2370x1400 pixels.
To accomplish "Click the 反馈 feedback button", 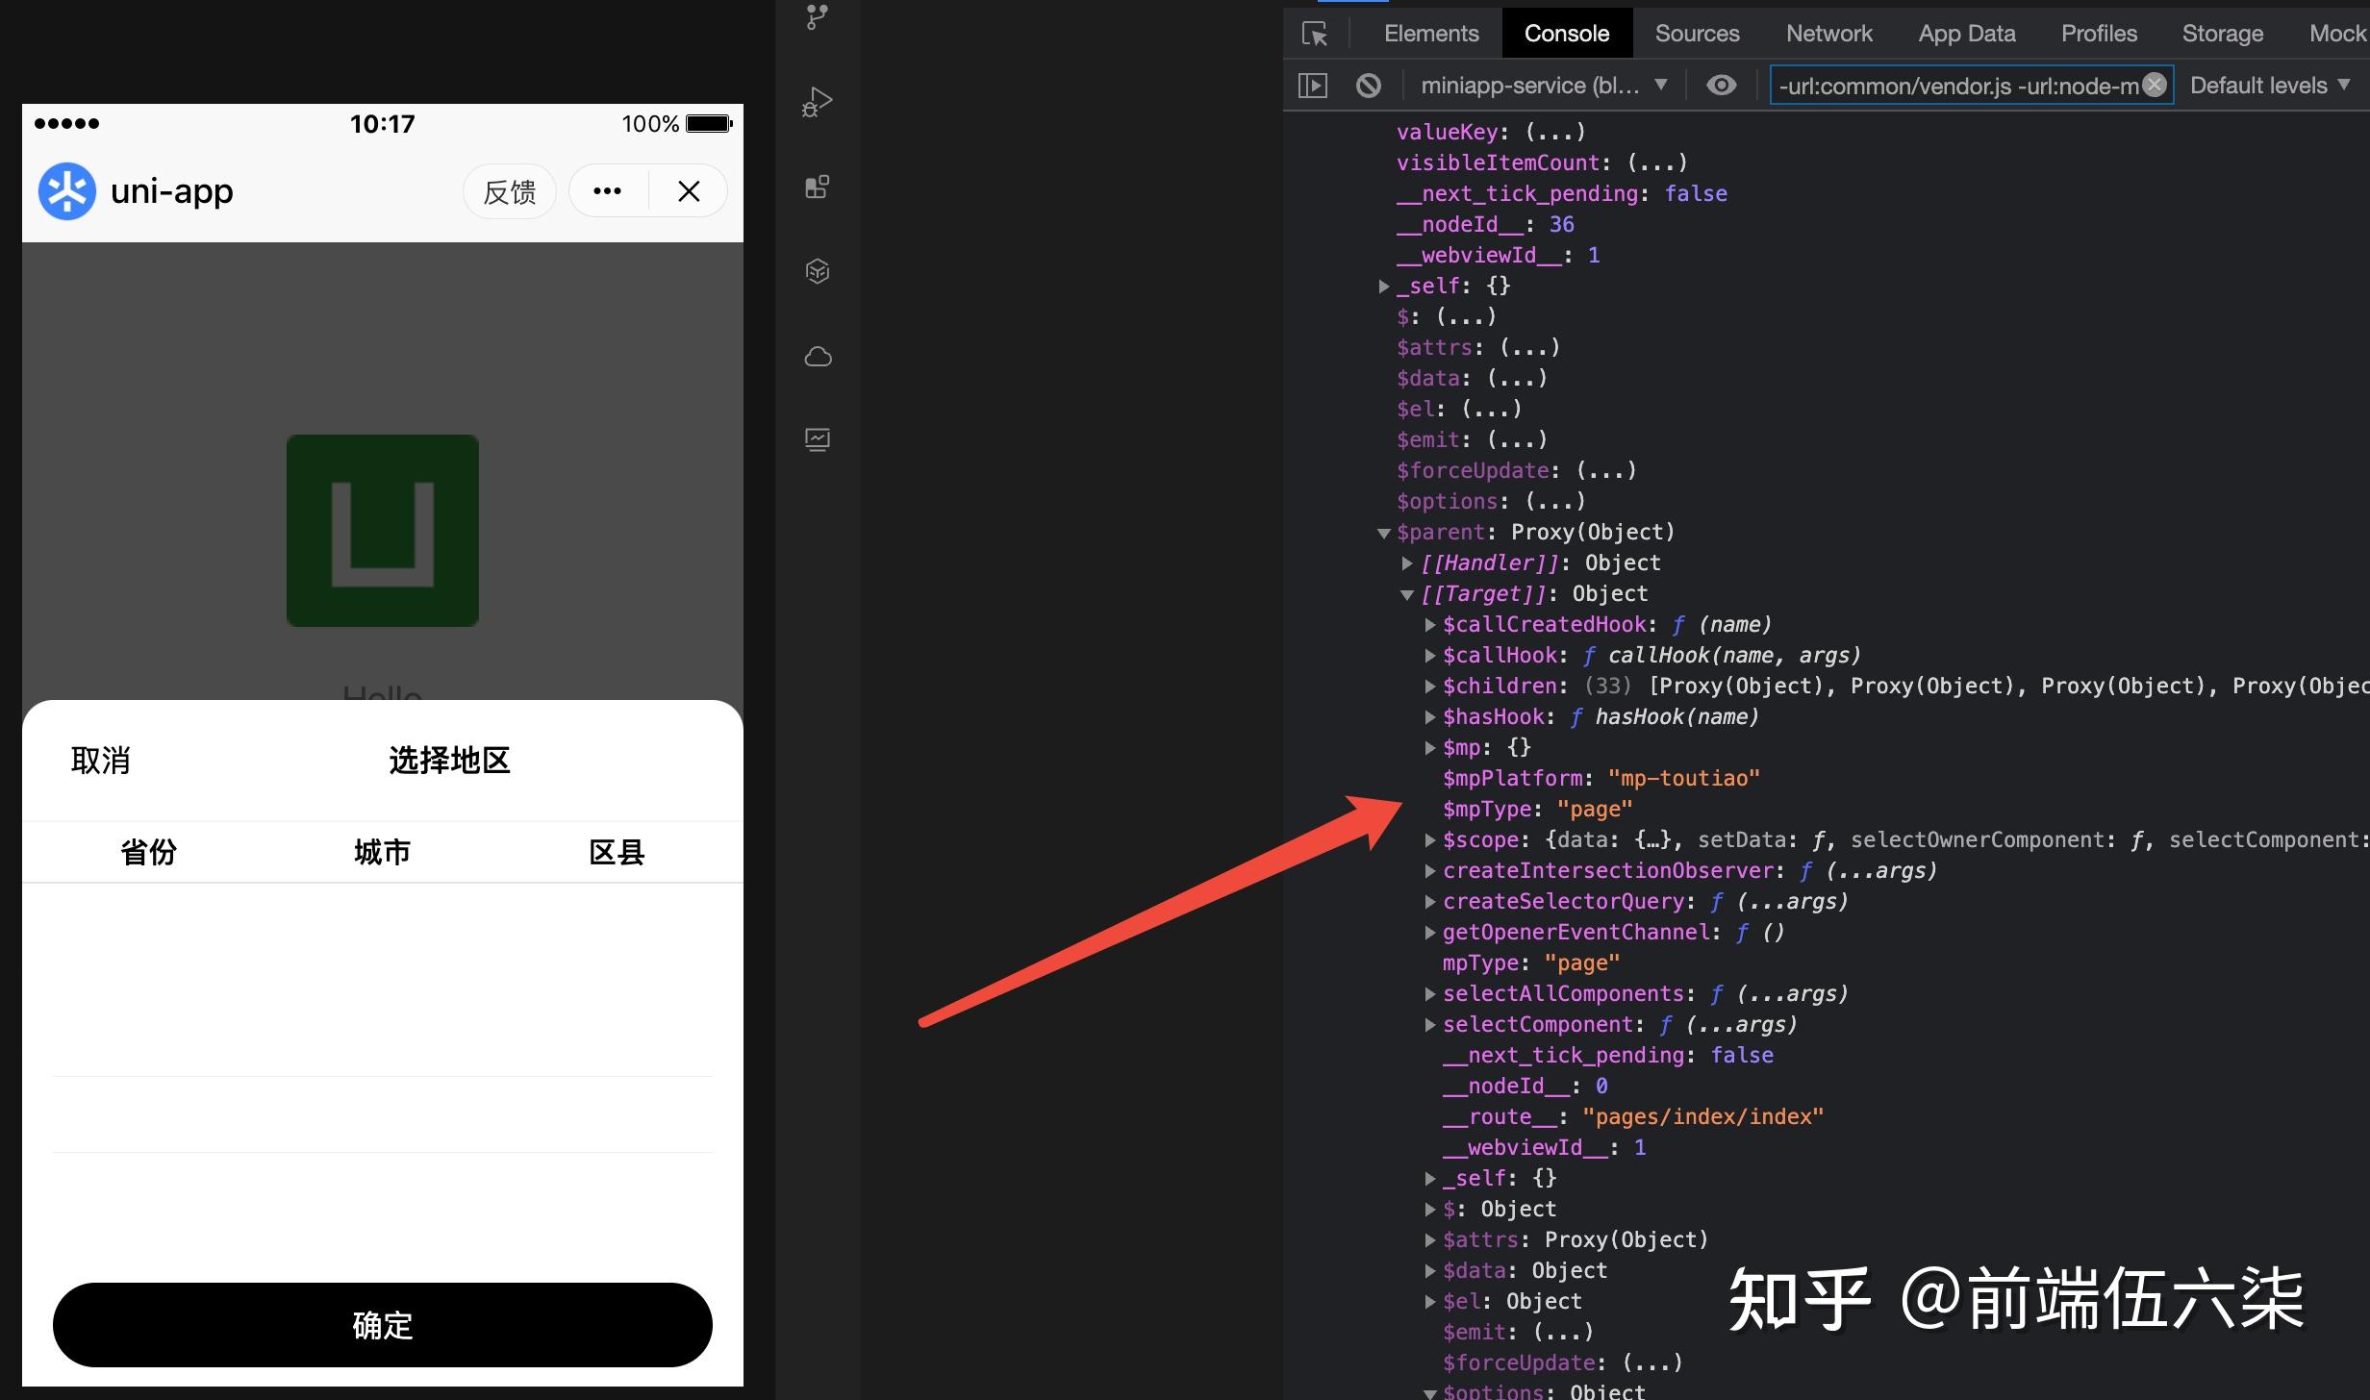I will [x=510, y=191].
